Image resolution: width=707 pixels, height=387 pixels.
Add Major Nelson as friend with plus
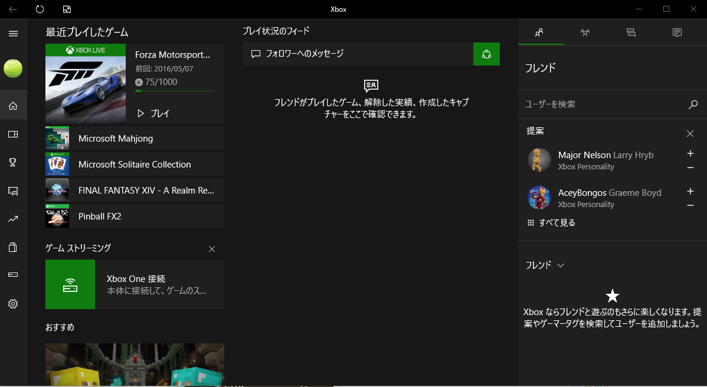click(x=690, y=153)
